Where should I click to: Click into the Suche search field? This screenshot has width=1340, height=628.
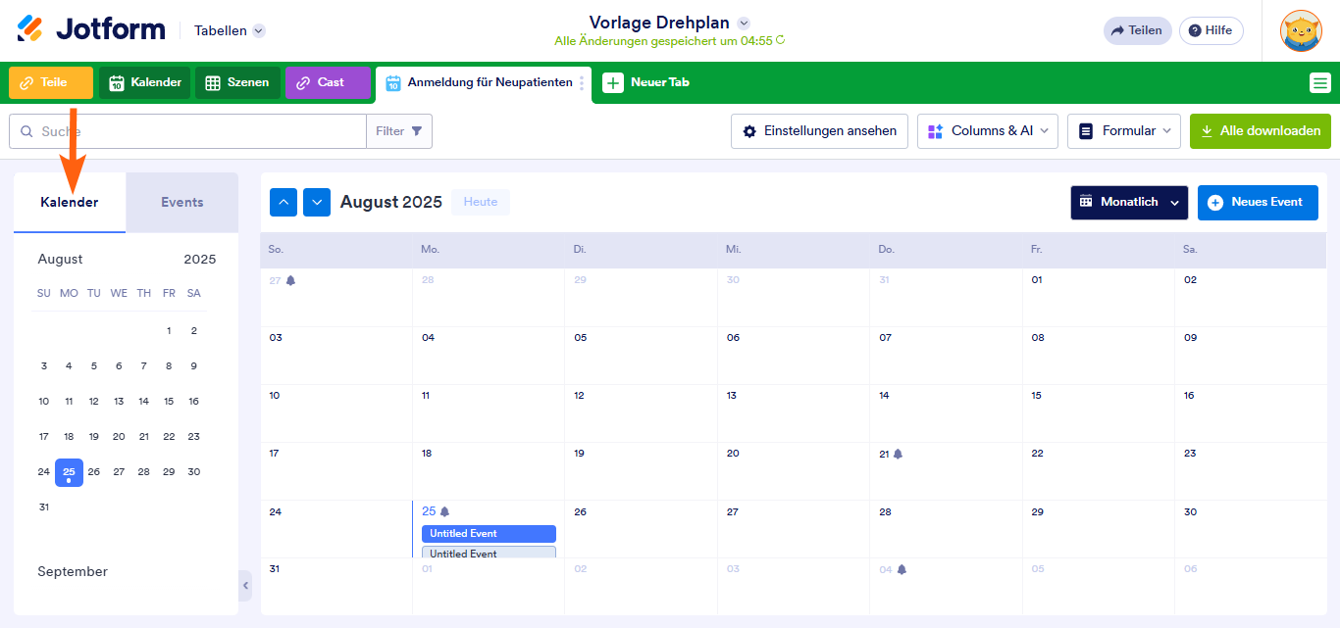tap(196, 131)
